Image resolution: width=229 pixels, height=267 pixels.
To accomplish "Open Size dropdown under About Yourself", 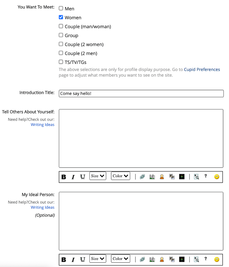I will pyautogui.click(x=98, y=176).
